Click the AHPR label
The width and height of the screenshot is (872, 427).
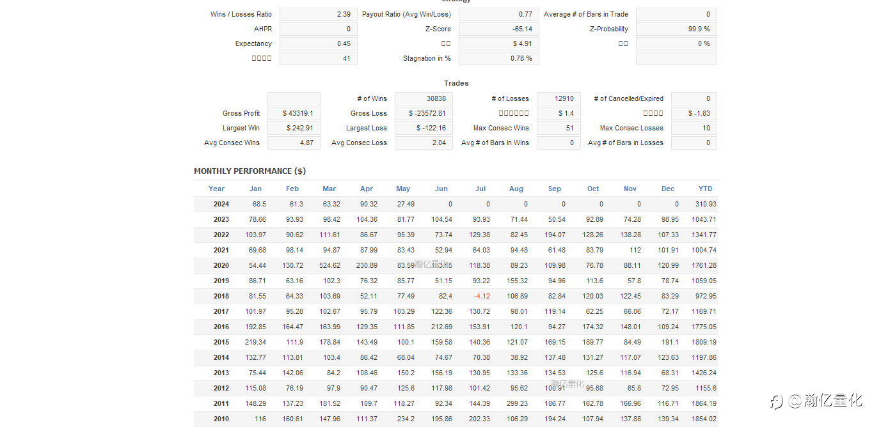(263, 29)
